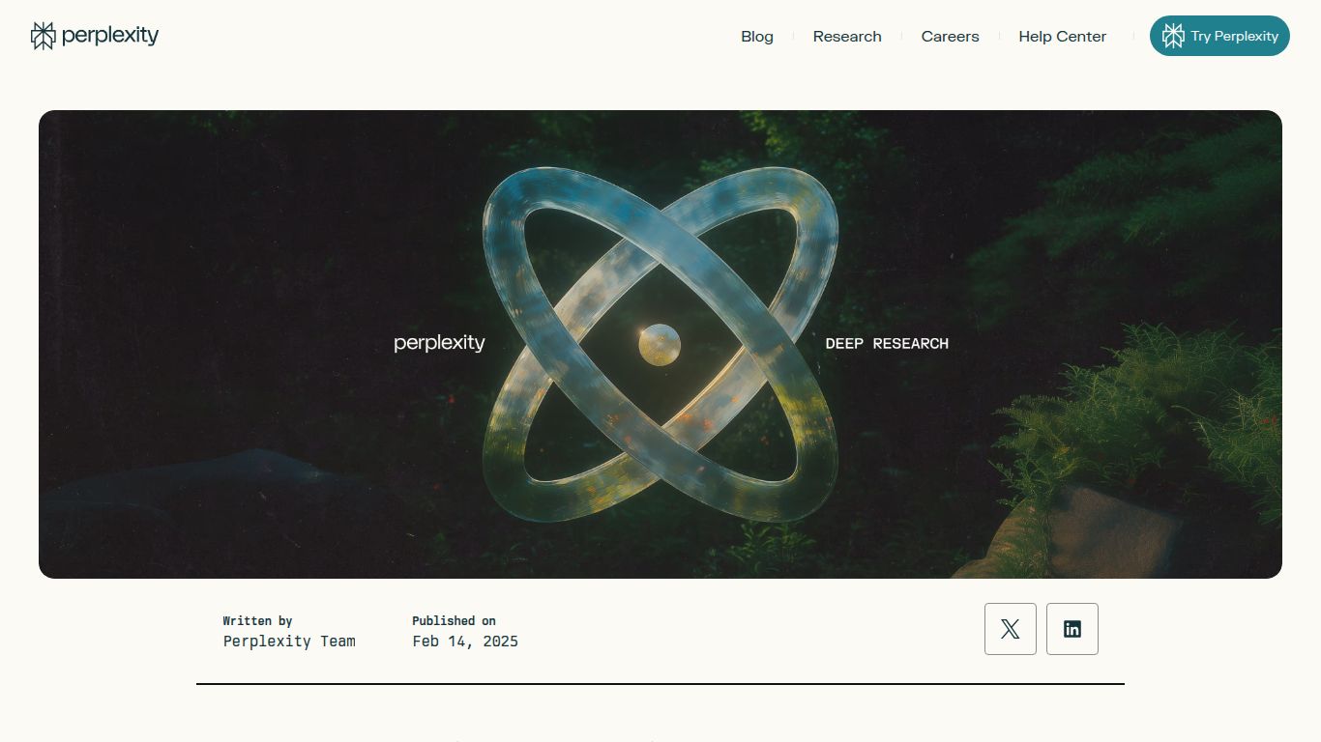Select the X icon button near the publish date
The height and width of the screenshot is (742, 1321).
pyautogui.click(x=1010, y=628)
